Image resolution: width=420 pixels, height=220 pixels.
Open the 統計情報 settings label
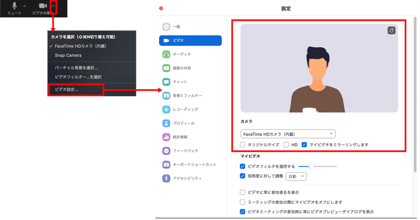[180, 137]
